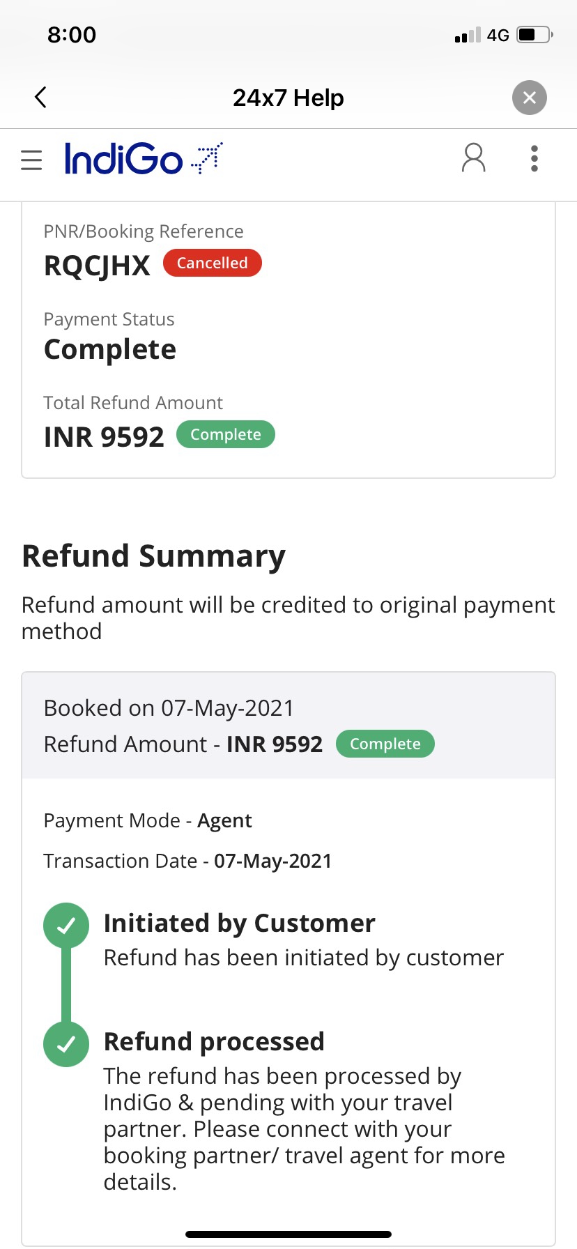
Task: Tap Complete badge in Refund Amount row
Action: tap(385, 744)
